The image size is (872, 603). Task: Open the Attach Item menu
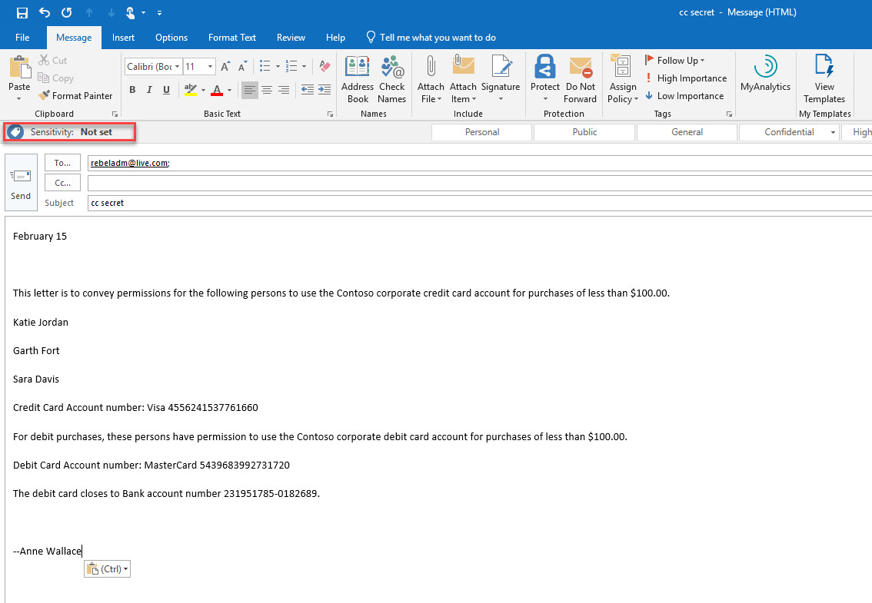pyautogui.click(x=463, y=79)
